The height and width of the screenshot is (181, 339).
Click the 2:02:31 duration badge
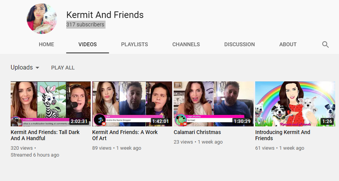(x=79, y=121)
